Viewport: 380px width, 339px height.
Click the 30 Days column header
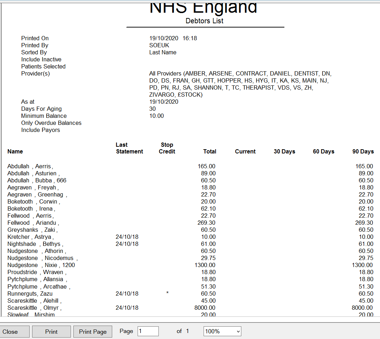click(284, 151)
